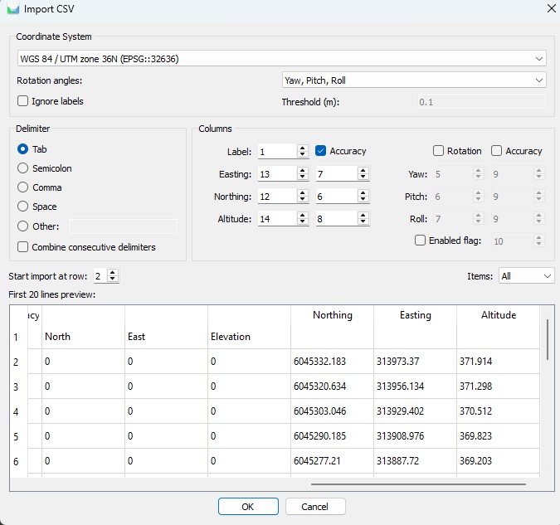Click the cell 6045320.634 in the preview
This screenshot has height=525, width=560.
coord(332,386)
